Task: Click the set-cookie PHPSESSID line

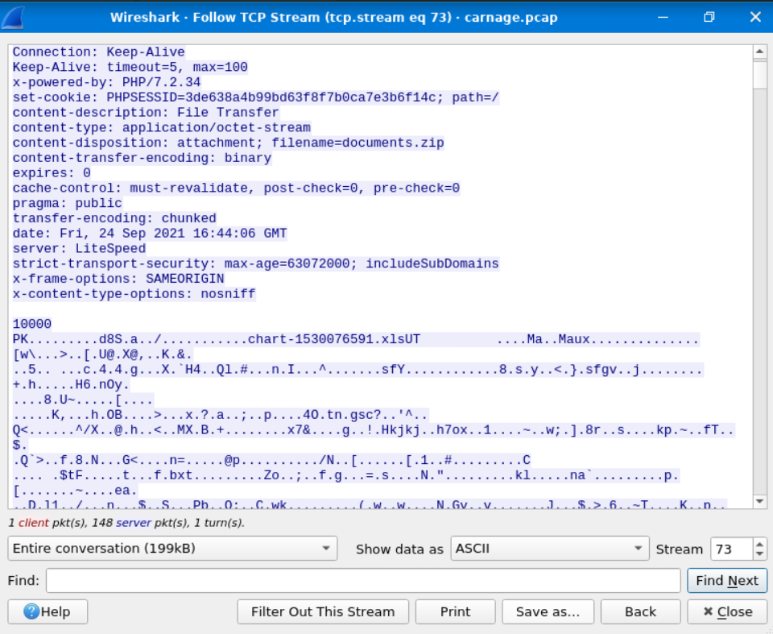Action: [256, 97]
